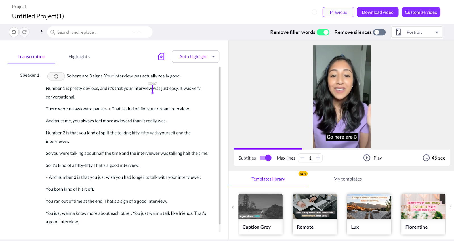The height and width of the screenshot is (241, 454).
Task: Click the Max lines value 1
Action: (310, 158)
